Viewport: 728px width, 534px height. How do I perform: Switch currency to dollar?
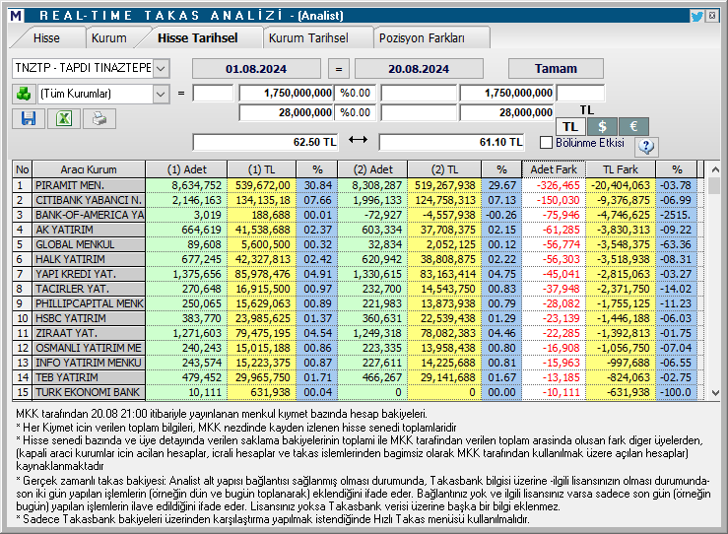(602, 126)
